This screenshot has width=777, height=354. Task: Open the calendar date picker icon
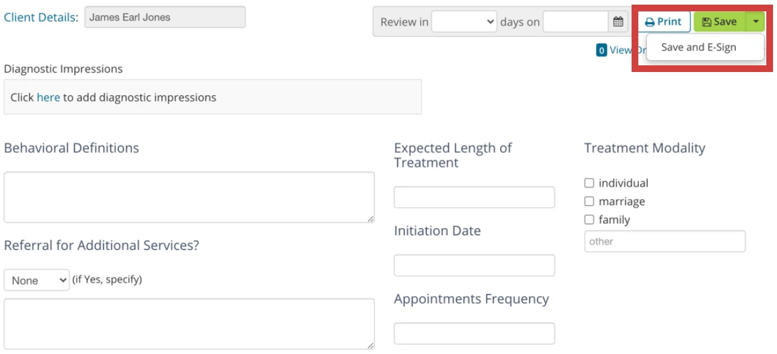[x=618, y=22]
